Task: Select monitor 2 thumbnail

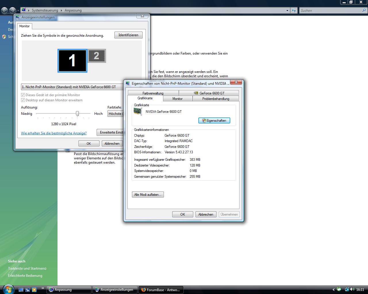Action: pos(97,56)
